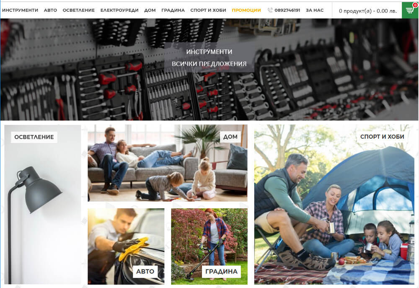Expand the cart summary 0 продукт(а)
Viewport: 419px width, 288px height.
368,11
